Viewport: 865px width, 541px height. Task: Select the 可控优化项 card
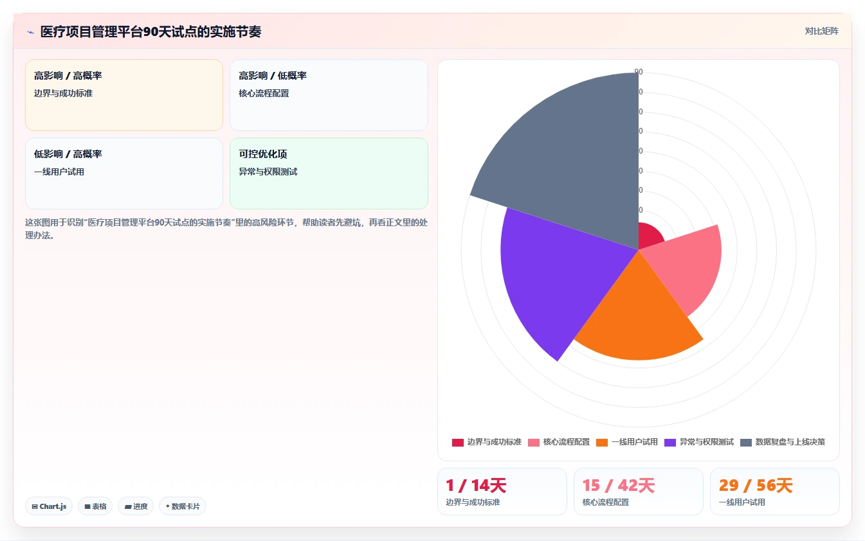point(329,173)
